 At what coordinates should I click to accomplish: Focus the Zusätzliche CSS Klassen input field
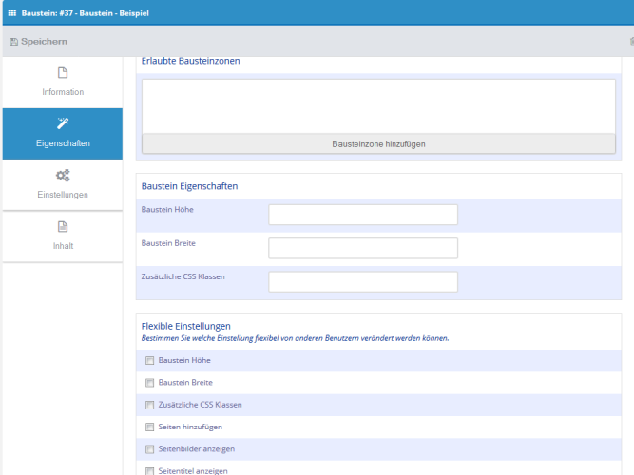(x=363, y=282)
